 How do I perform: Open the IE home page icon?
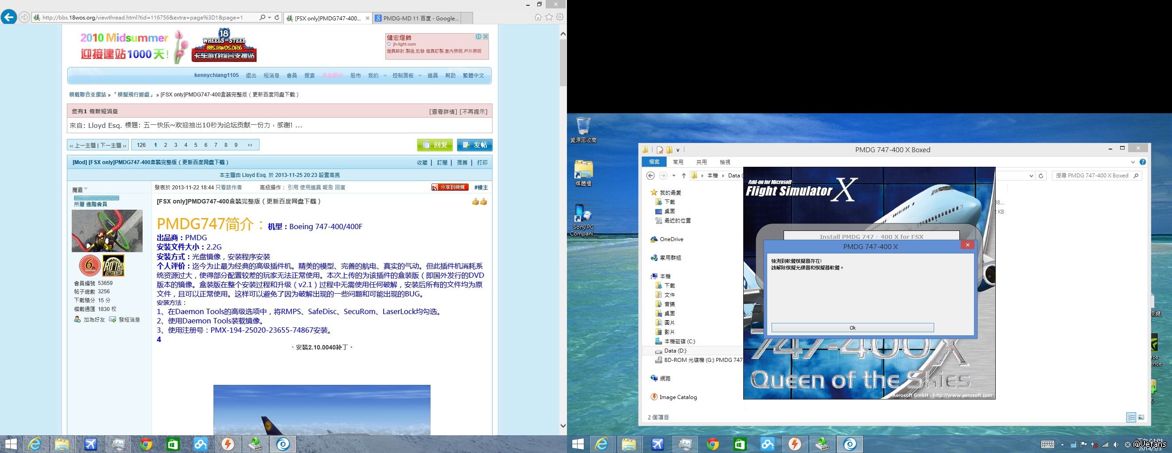[x=538, y=17]
